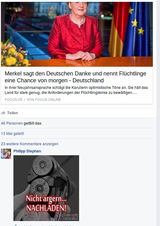Open the '13 Mal geteilt' shares list

point(12,134)
